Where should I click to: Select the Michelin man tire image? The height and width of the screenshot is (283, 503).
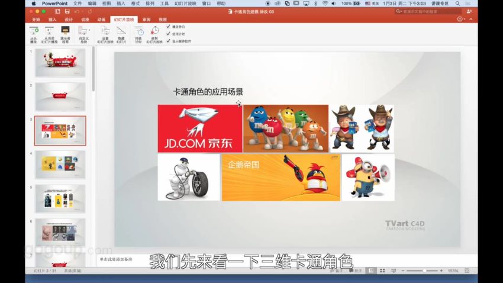pos(189,178)
